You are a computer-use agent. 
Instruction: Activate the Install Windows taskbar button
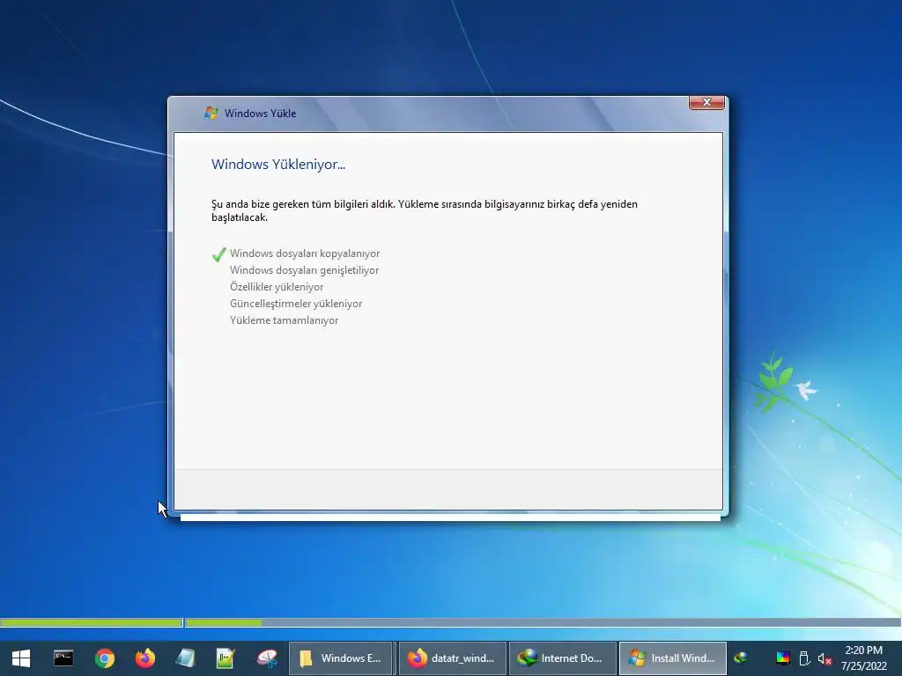click(672, 658)
